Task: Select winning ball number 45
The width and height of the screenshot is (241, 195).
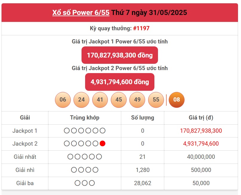Action: click(119, 100)
